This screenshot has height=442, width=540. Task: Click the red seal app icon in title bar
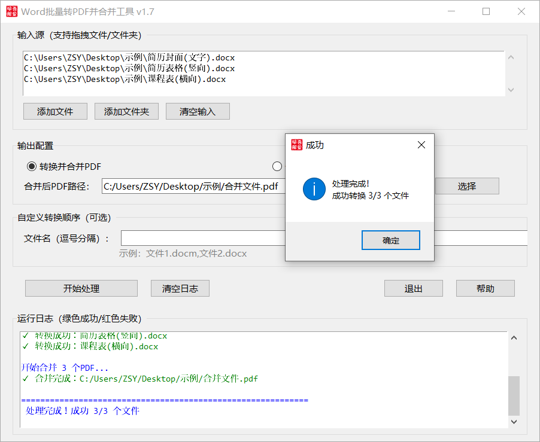11,11
